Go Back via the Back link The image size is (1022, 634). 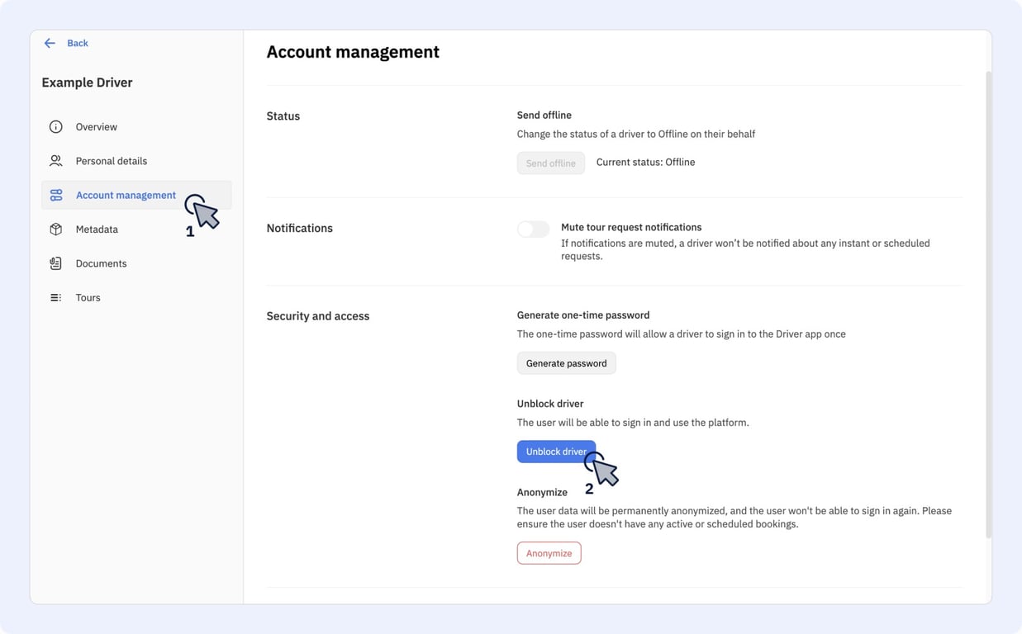pyautogui.click(x=78, y=43)
